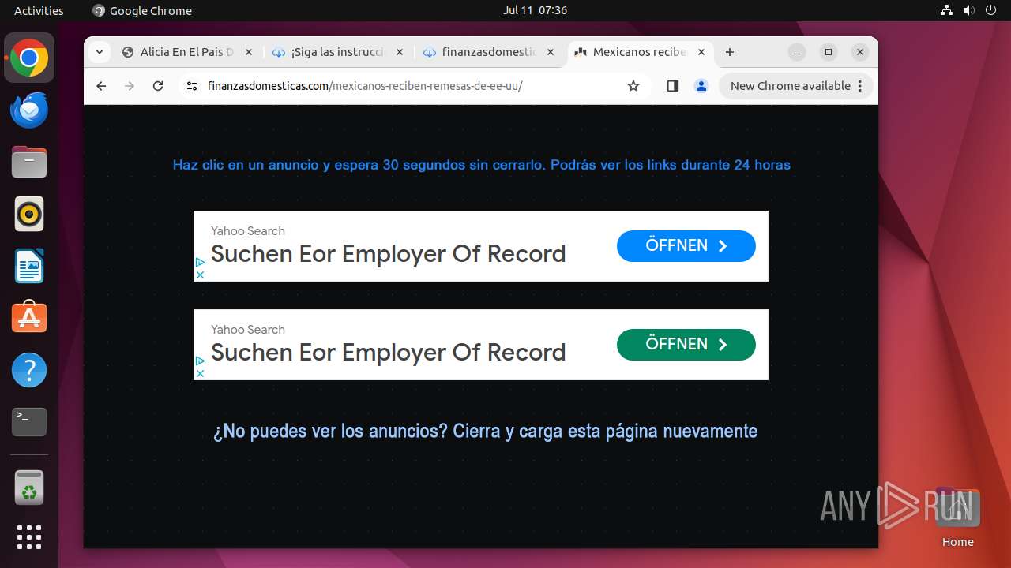
Task: Click the Haz clic en un anuncio text
Action: (482, 165)
